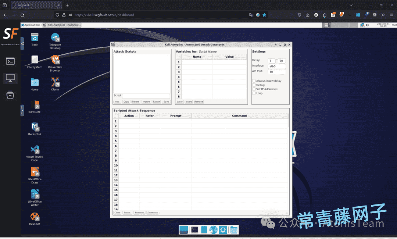This screenshot has width=397, height=239.
Task: Enable Always insert delay checkbox
Action: pos(254,81)
